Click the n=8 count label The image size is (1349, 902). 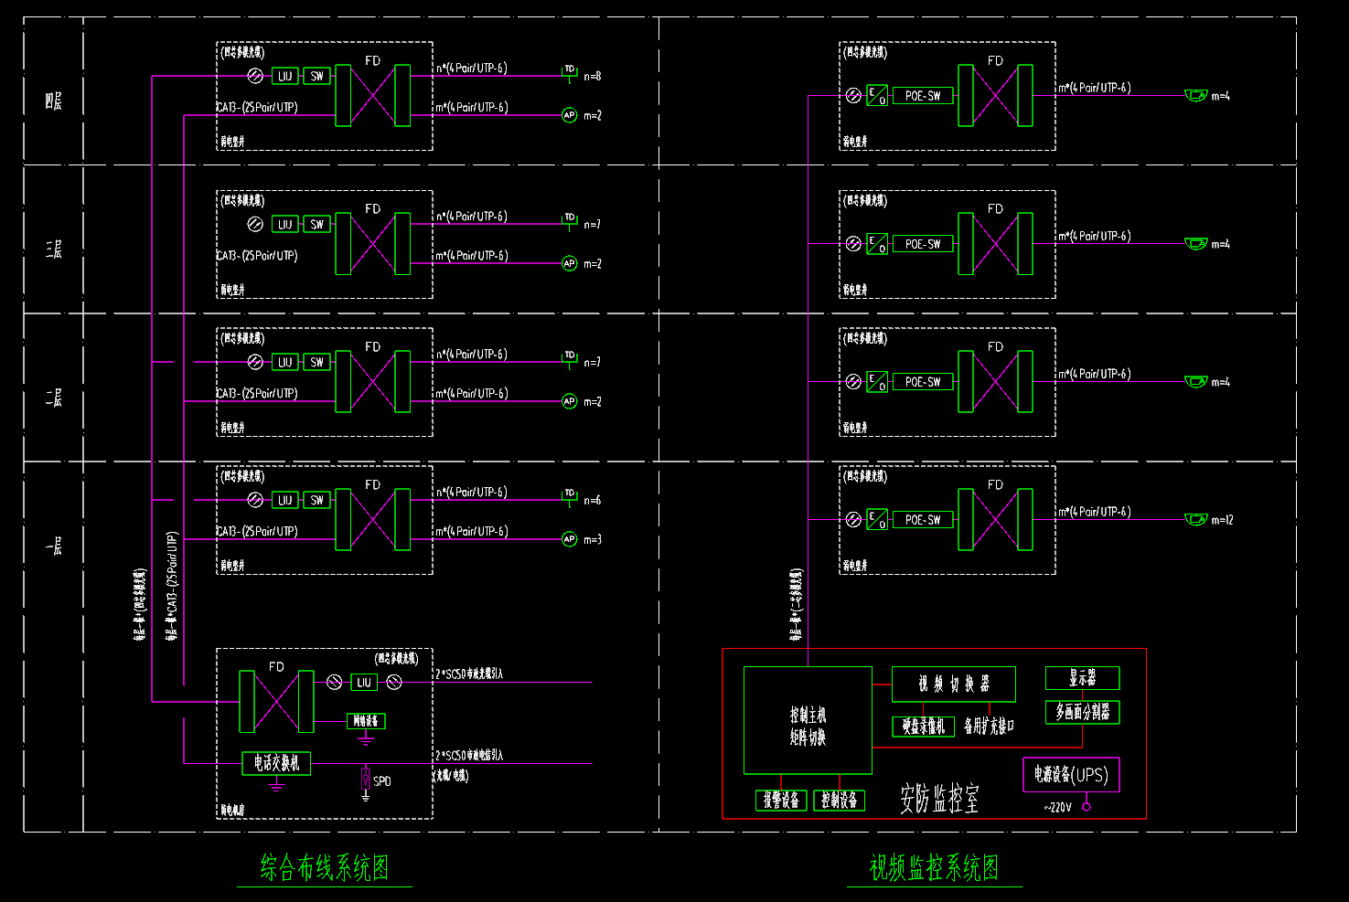coord(593,76)
